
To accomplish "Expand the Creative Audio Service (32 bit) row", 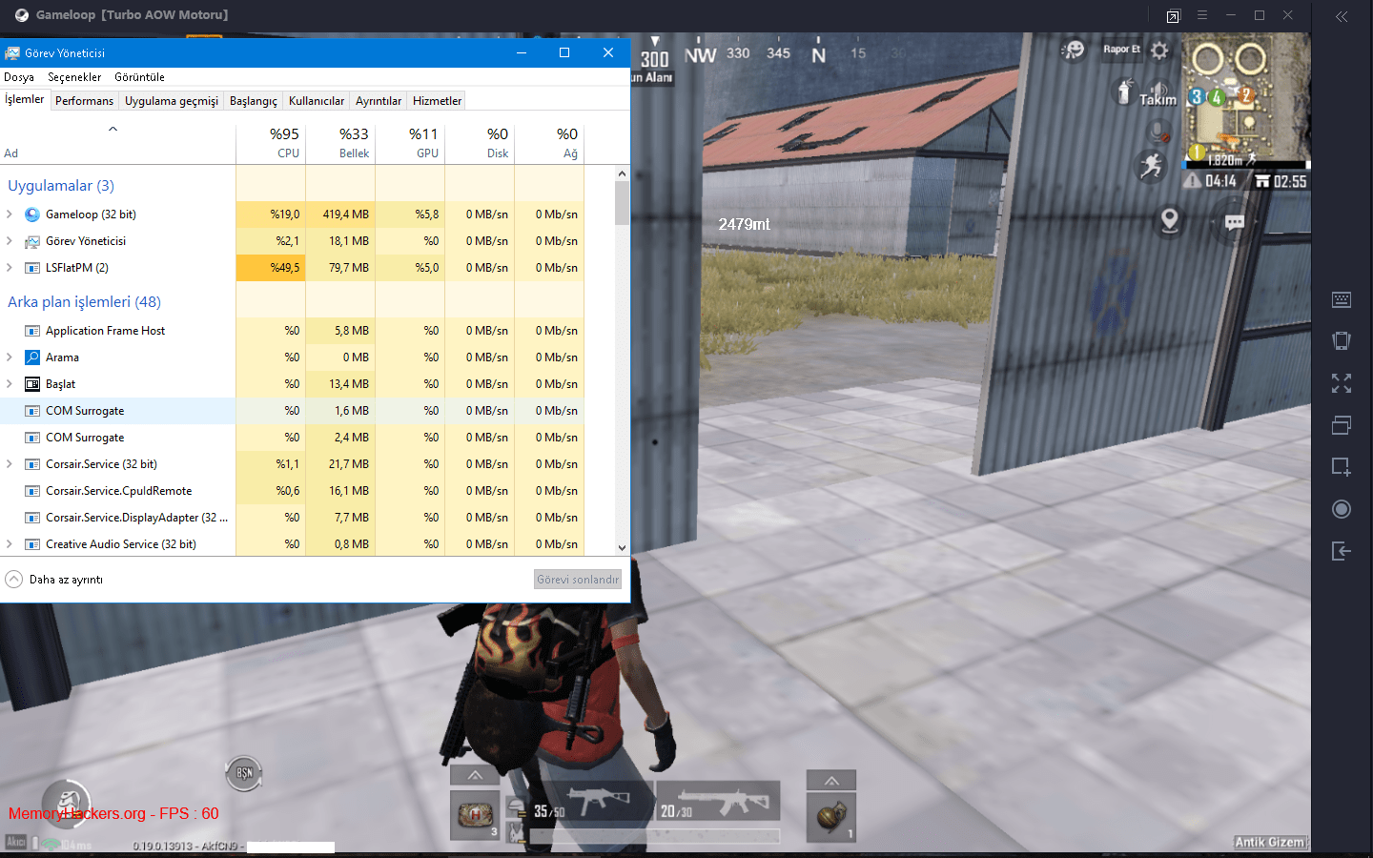I will tap(10, 544).
